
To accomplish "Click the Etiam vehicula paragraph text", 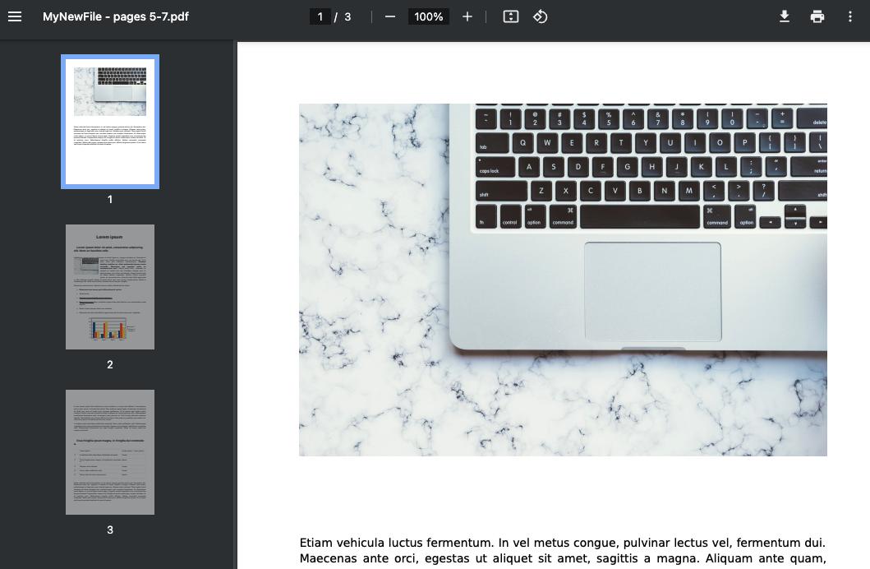I will coord(563,549).
